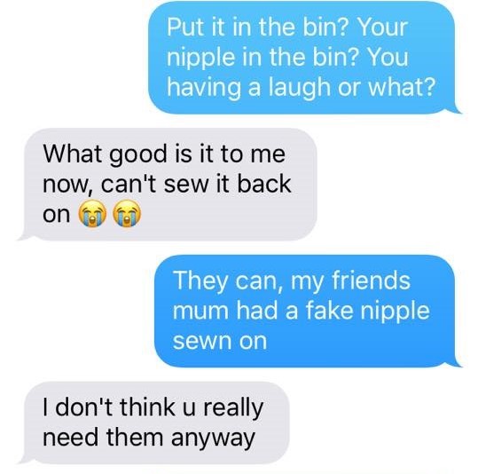Screen dimensions: 478x474
Task: Select the gray 'I don't think u really' bubble
Action: [x=153, y=423]
